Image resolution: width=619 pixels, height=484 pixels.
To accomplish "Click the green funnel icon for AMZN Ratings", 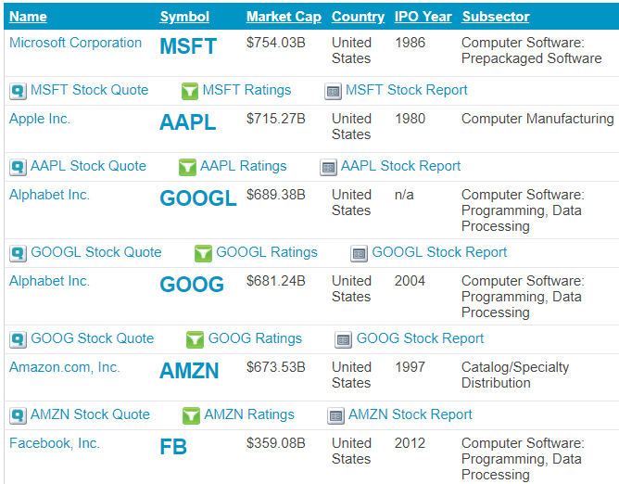I will point(191,415).
